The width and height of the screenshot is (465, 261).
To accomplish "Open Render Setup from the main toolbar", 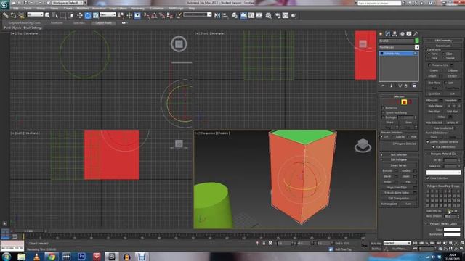I will coord(278,15).
